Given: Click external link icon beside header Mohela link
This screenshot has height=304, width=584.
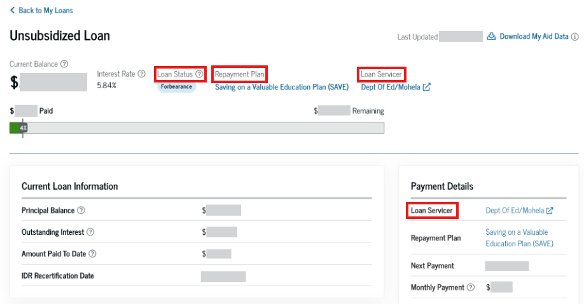Looking at the screenshot, I should pyautogui.click(x=427, y=87).
